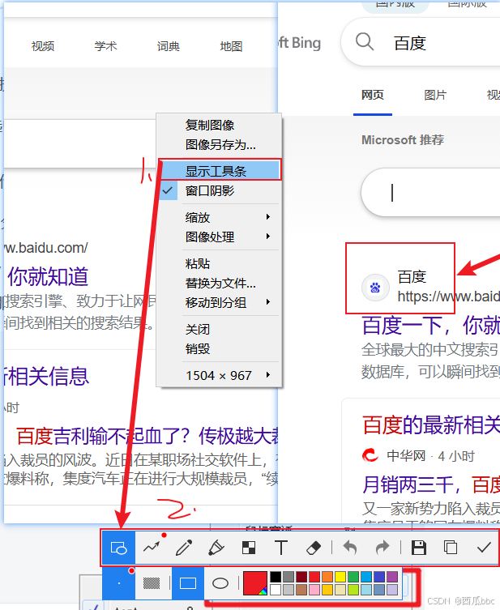This screenshot has width=500, height=610.
Task: Pick the pink color swatch
Action: click(x=314, y=590)
